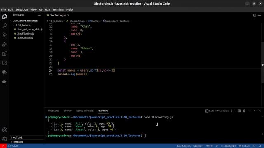Open the Go menu
Image resolution: width=264 pixels, height=148 pixels.
tap(41, 9)
